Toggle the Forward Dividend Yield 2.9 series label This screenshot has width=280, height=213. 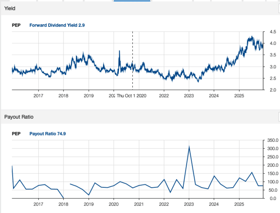click(x=57, y=25)
